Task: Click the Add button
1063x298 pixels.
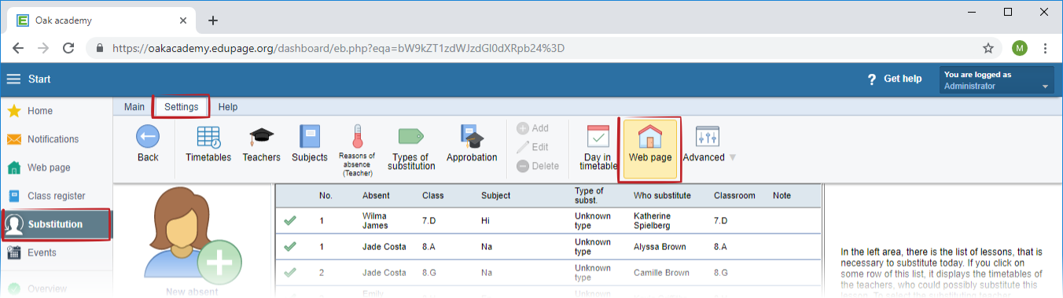Action: (x=533, y=128)
